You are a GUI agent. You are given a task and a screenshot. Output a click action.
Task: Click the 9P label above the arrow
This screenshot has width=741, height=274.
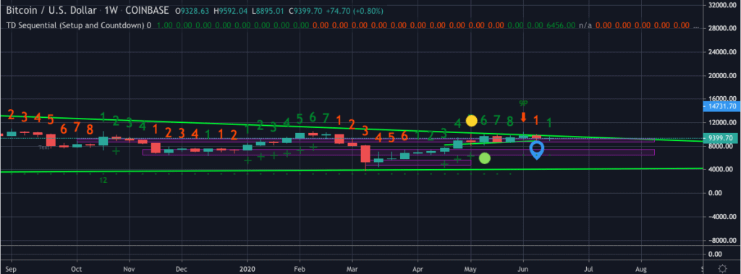coord(523,103)
